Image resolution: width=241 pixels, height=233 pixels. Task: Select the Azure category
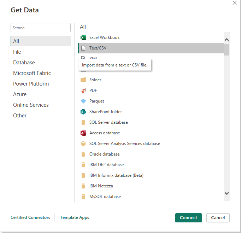(x=41, y=94)
